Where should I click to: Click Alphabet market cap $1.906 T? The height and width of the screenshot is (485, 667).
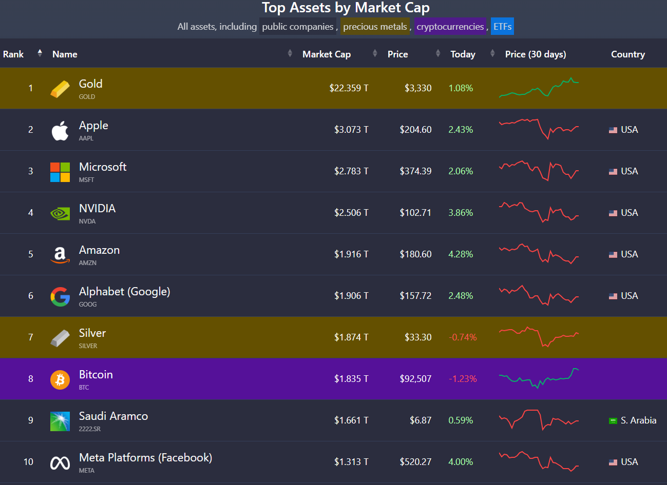[351, 296]
